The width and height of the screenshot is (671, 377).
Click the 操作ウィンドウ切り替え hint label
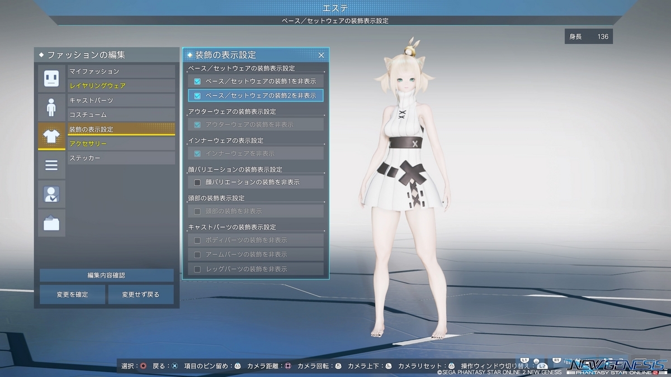click(494, 366)
